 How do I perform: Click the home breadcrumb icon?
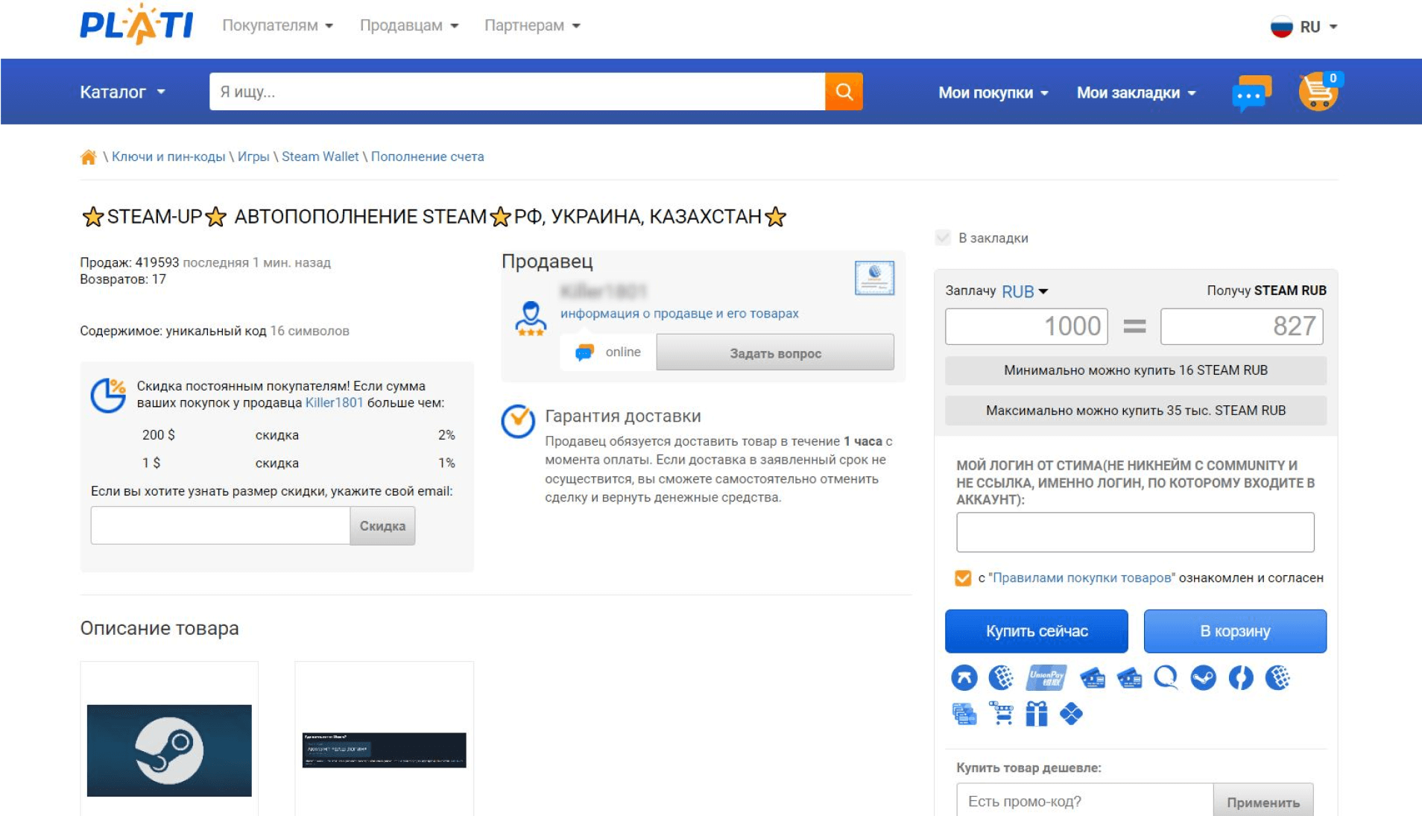89,157
